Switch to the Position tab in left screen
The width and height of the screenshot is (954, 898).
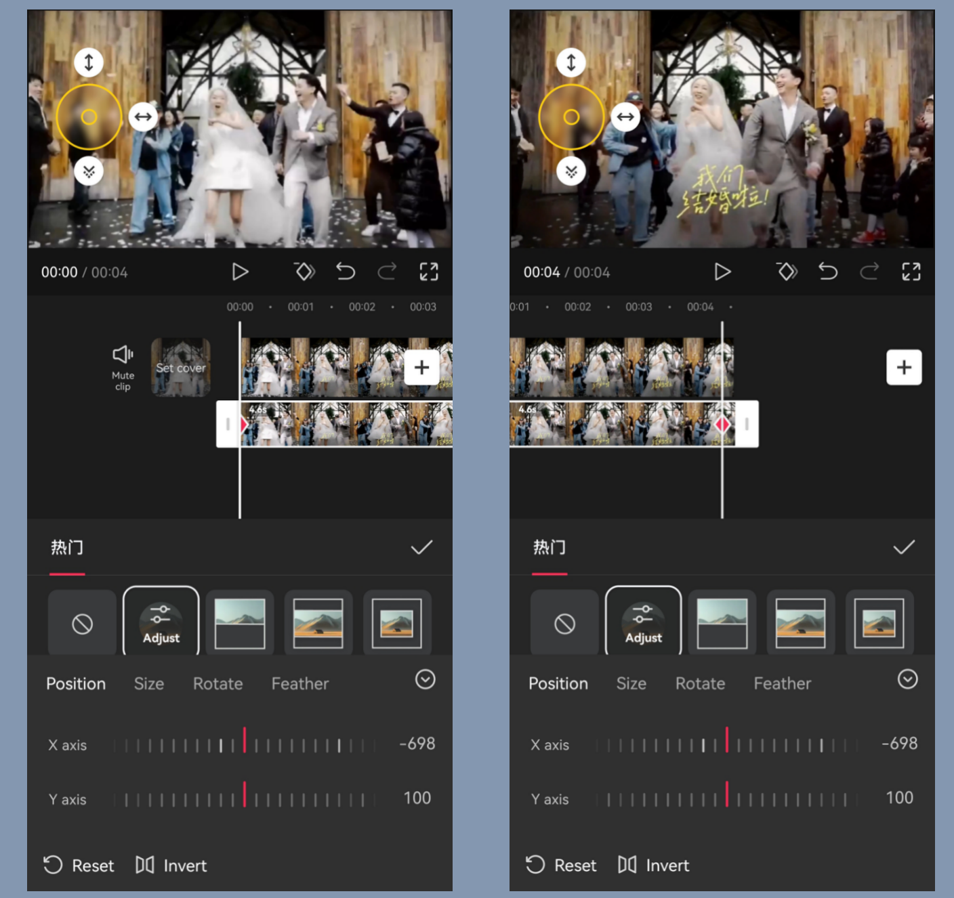[x=76, y=684]
